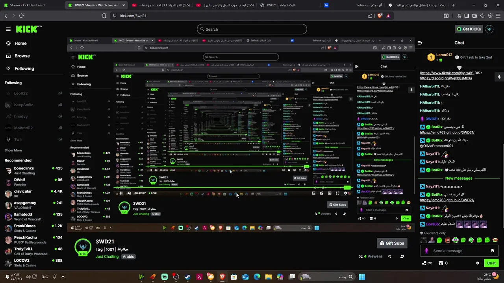The height and width of the screenshot is (283, 504).
Task: Open followed channel Leo622
Action: click(x=33, y=94)
